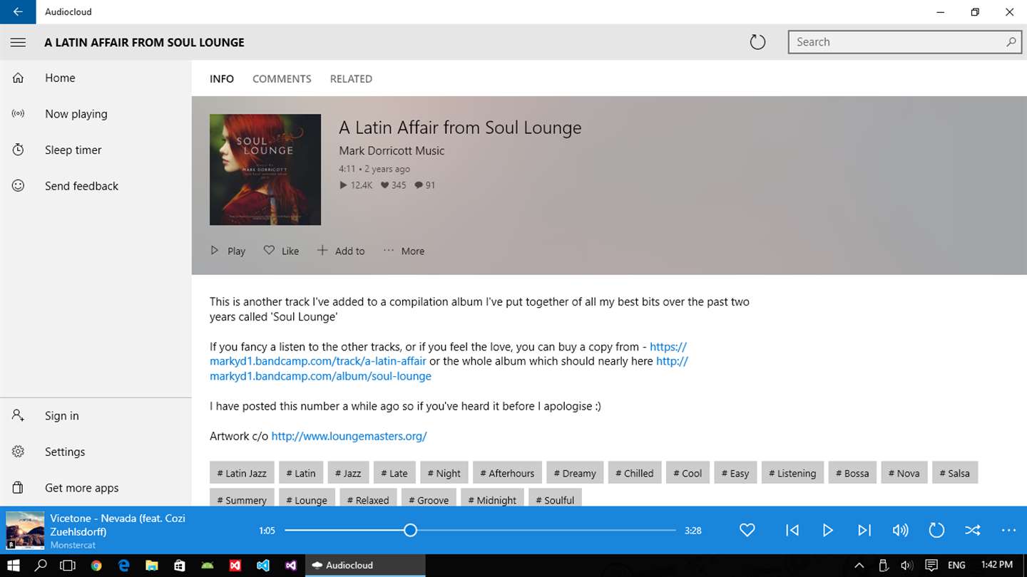Open Send feedback
Screen dimensions: 1027x577
pos(96,186)
